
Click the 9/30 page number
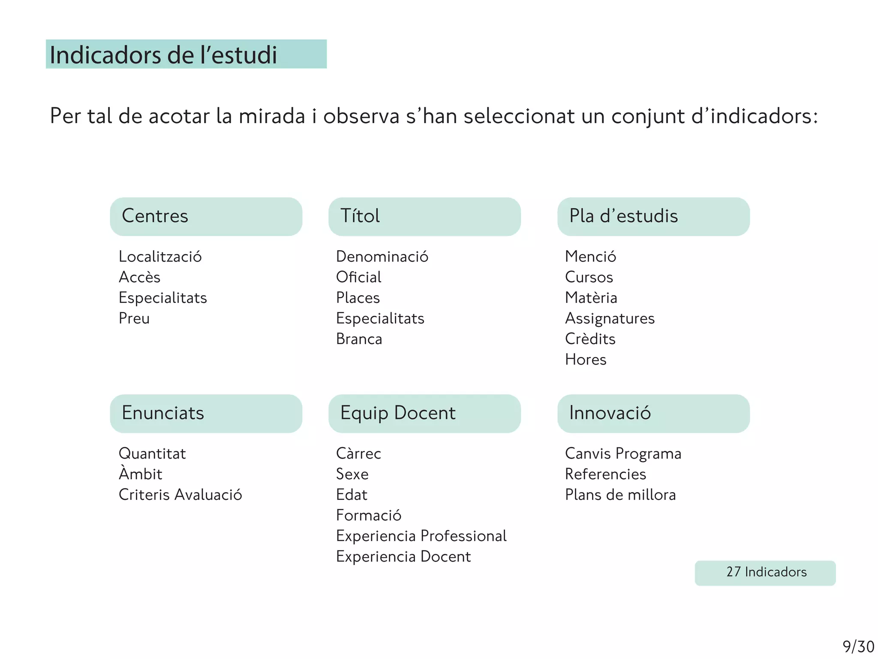(x=858, y=647)
